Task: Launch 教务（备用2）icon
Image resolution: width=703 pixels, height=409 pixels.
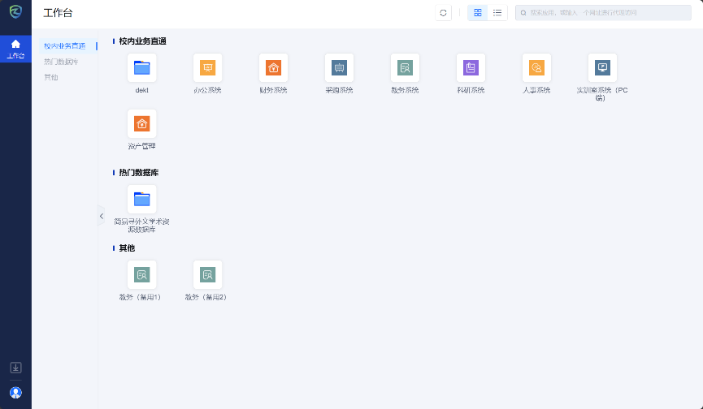Action: point(207,275)
